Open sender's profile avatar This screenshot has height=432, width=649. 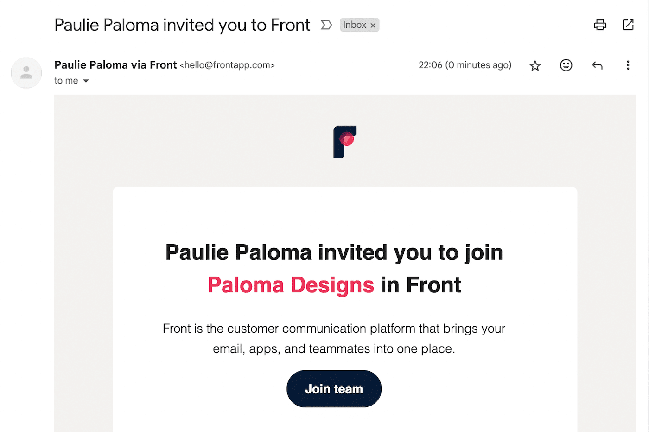tap(26, 73)
